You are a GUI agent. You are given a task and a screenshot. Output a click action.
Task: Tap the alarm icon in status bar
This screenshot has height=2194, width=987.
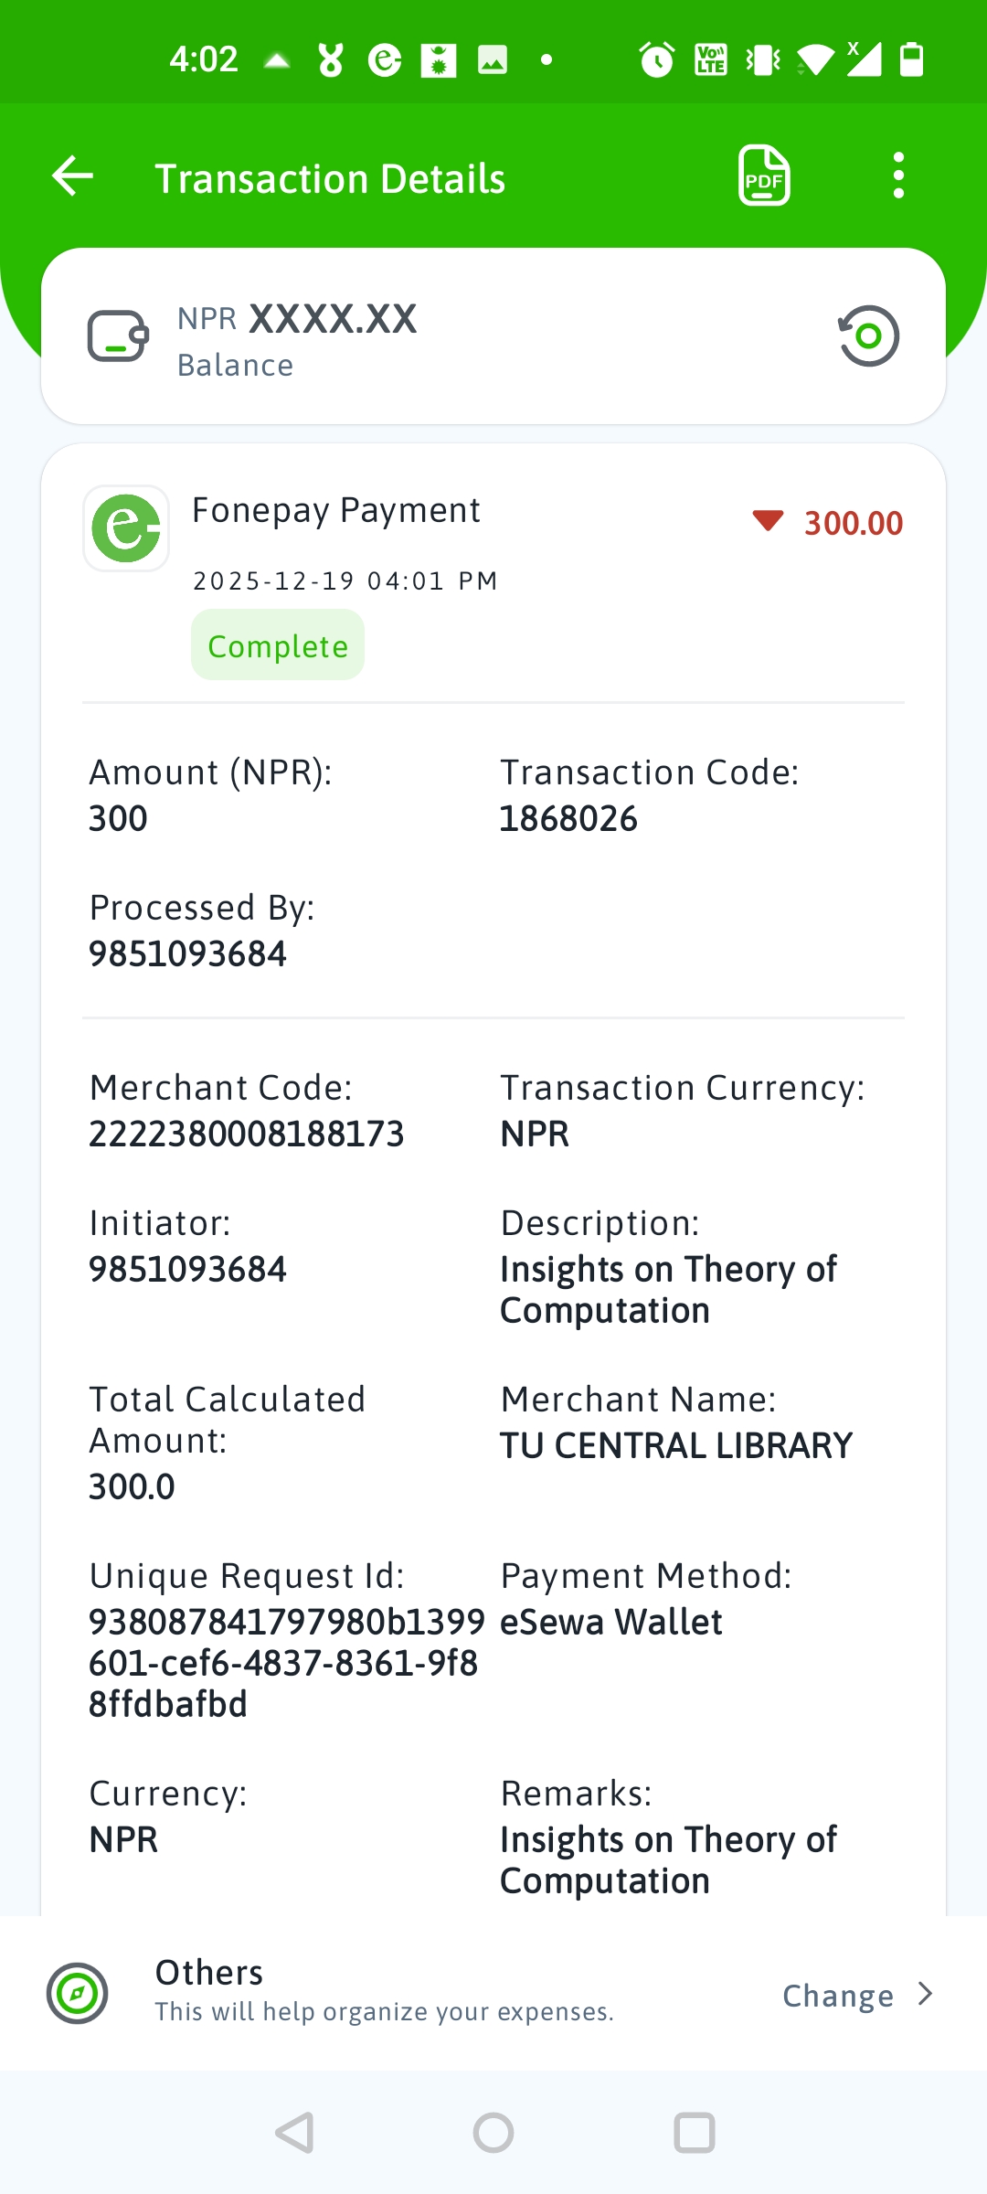tap(656, 60)
